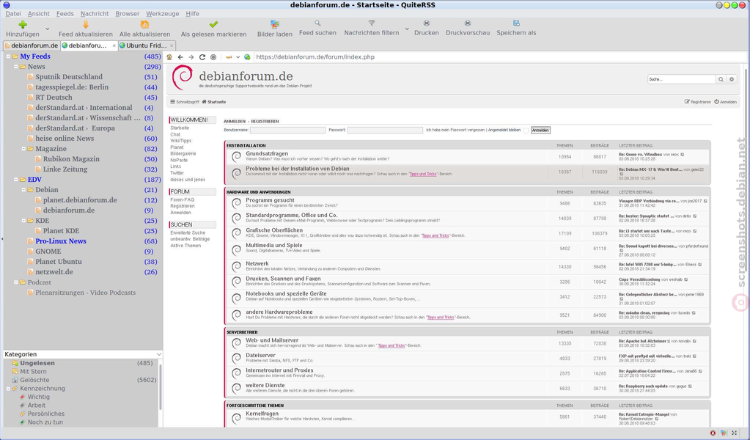The image size is (750, 440).
Task: Click the stop loading icon
Action: pos(213,57)
